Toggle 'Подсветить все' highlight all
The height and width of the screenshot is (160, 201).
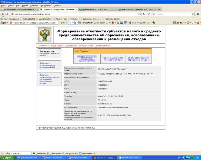(x=70, y=153)
